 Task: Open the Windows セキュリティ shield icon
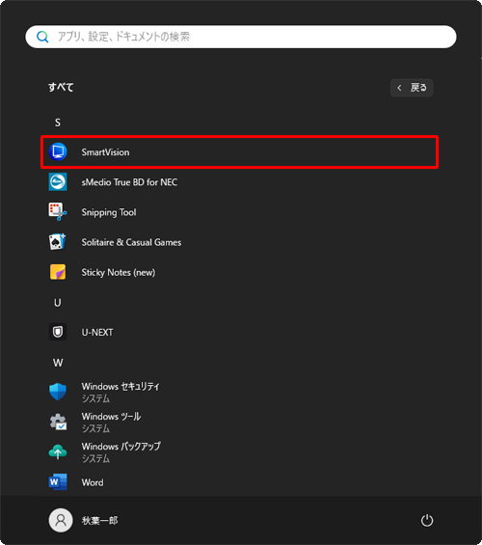(x=58, y=392)
